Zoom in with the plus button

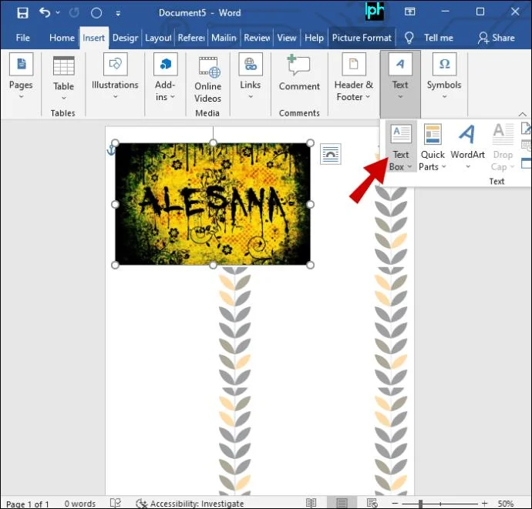pyautogui.click(x=484, y=504)
